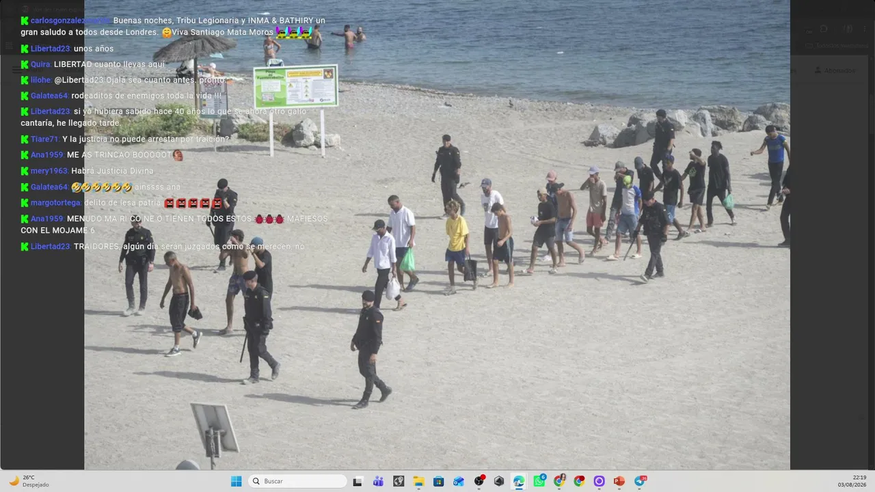Open Telegram from the taskbar
The height and width of the screenshot is (492, 875).
pos(640,481)
